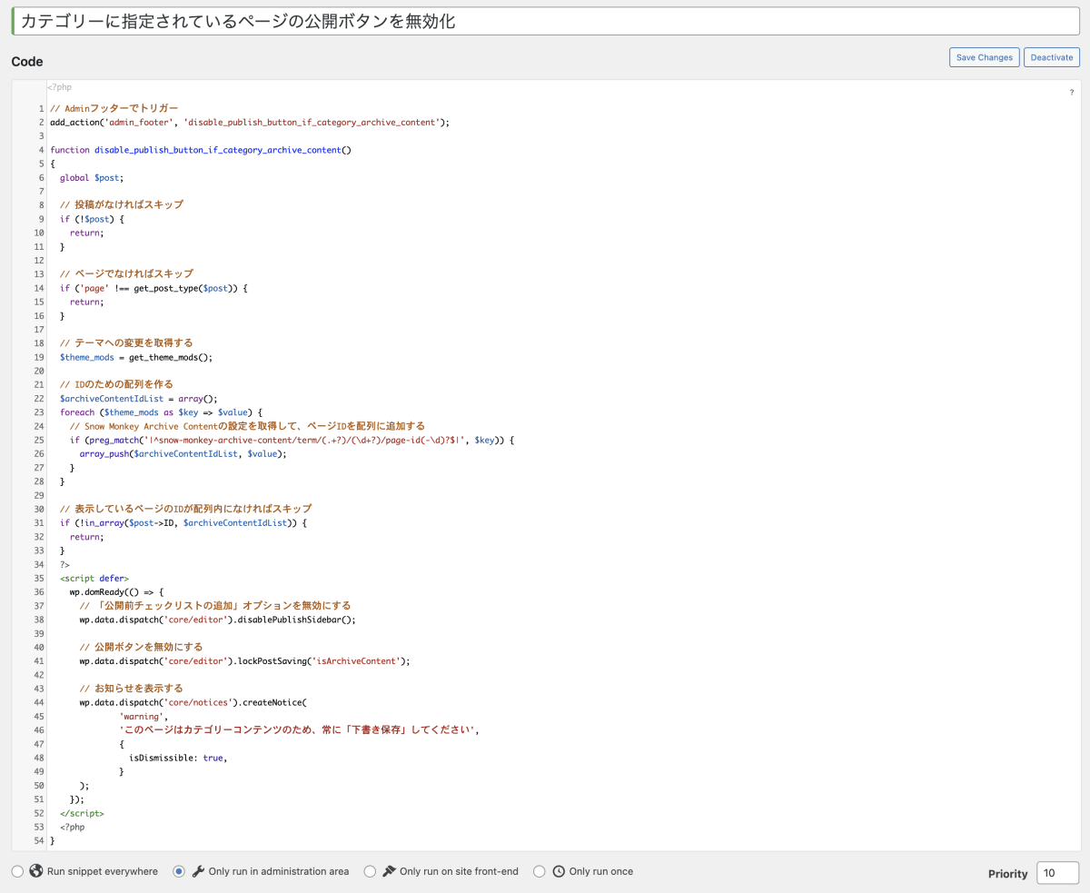Click the "// Adminフッターでトリガー" comment on line 1

(114, 108)
